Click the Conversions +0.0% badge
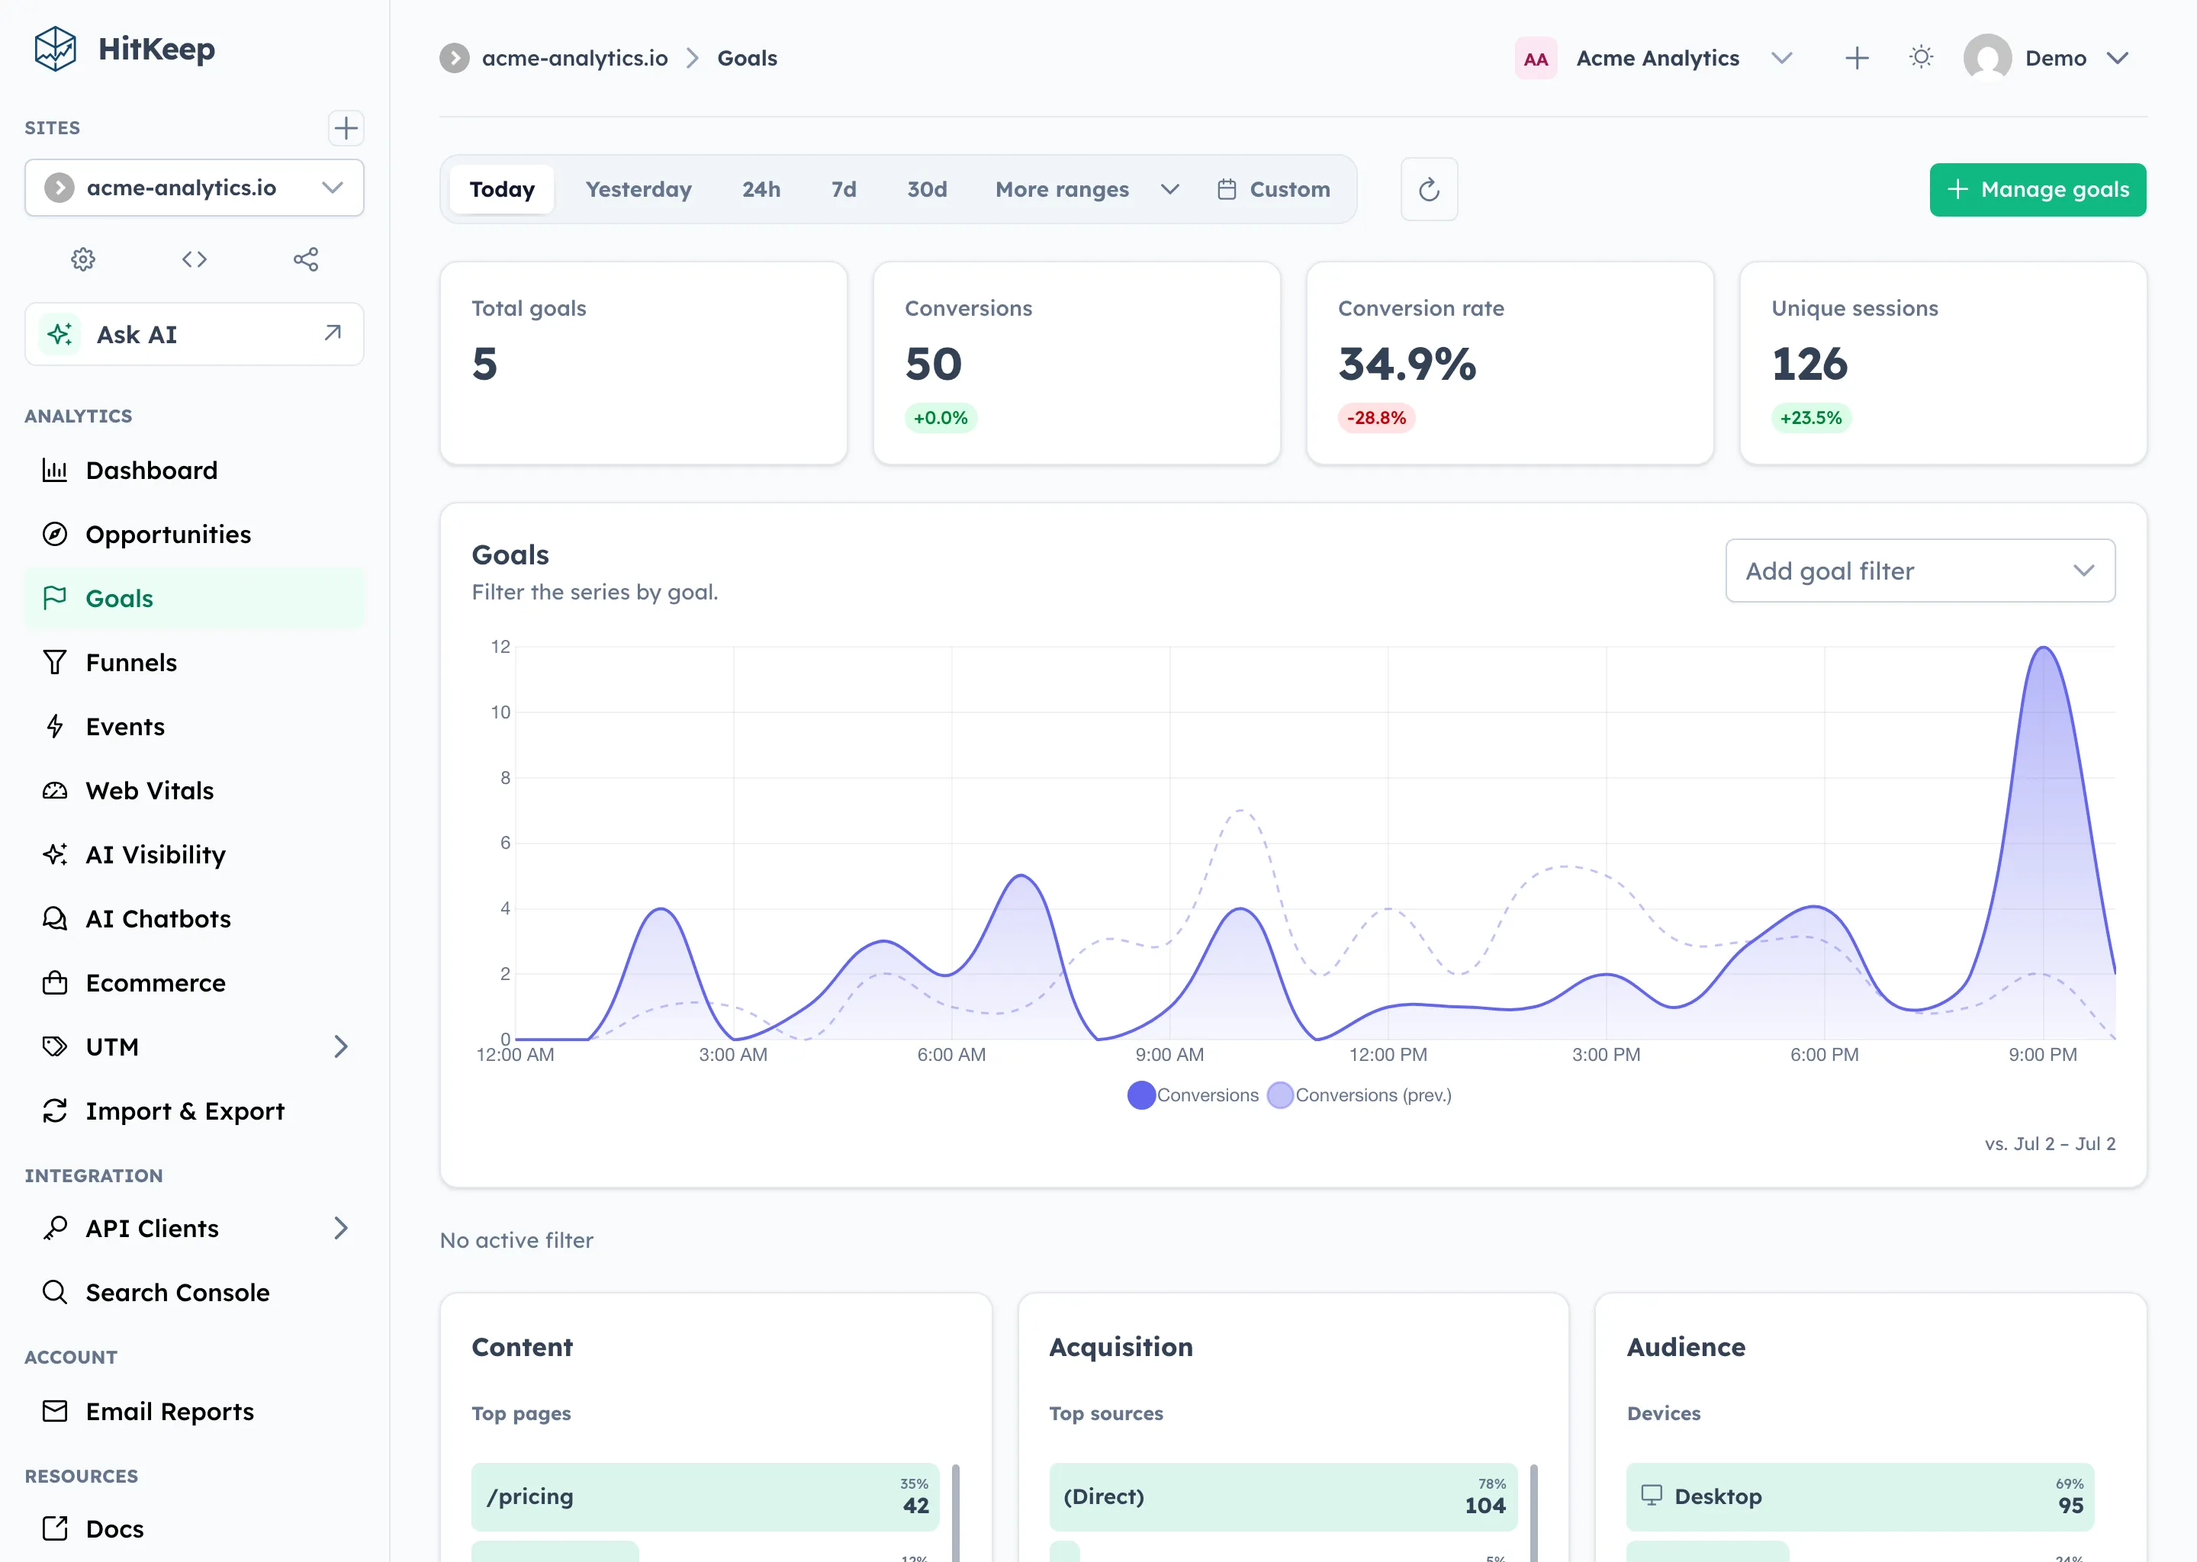Viewport: 2197px width, 1562px height. pyautogui.click(x=940, y=417)
